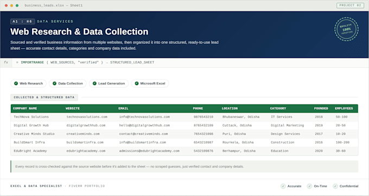Select the Rourkela, Odisha location cell

coord(238,142)
